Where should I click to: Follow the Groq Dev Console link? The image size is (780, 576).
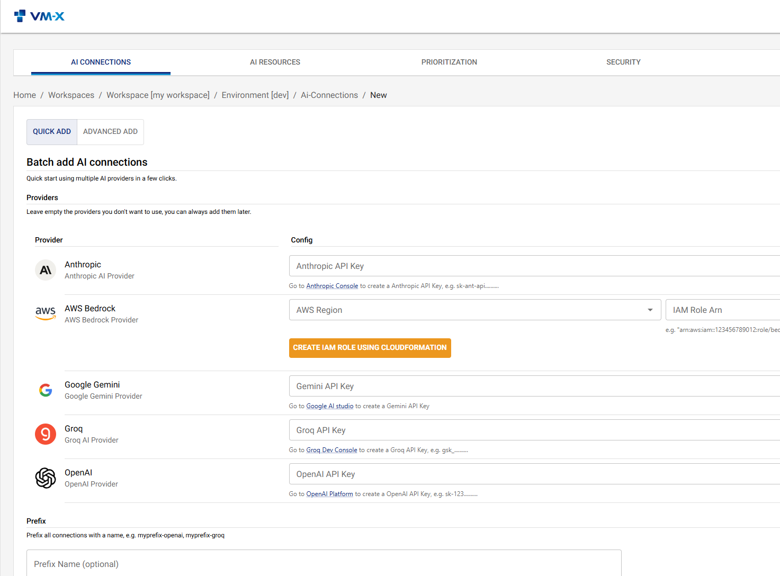point(331,450)
